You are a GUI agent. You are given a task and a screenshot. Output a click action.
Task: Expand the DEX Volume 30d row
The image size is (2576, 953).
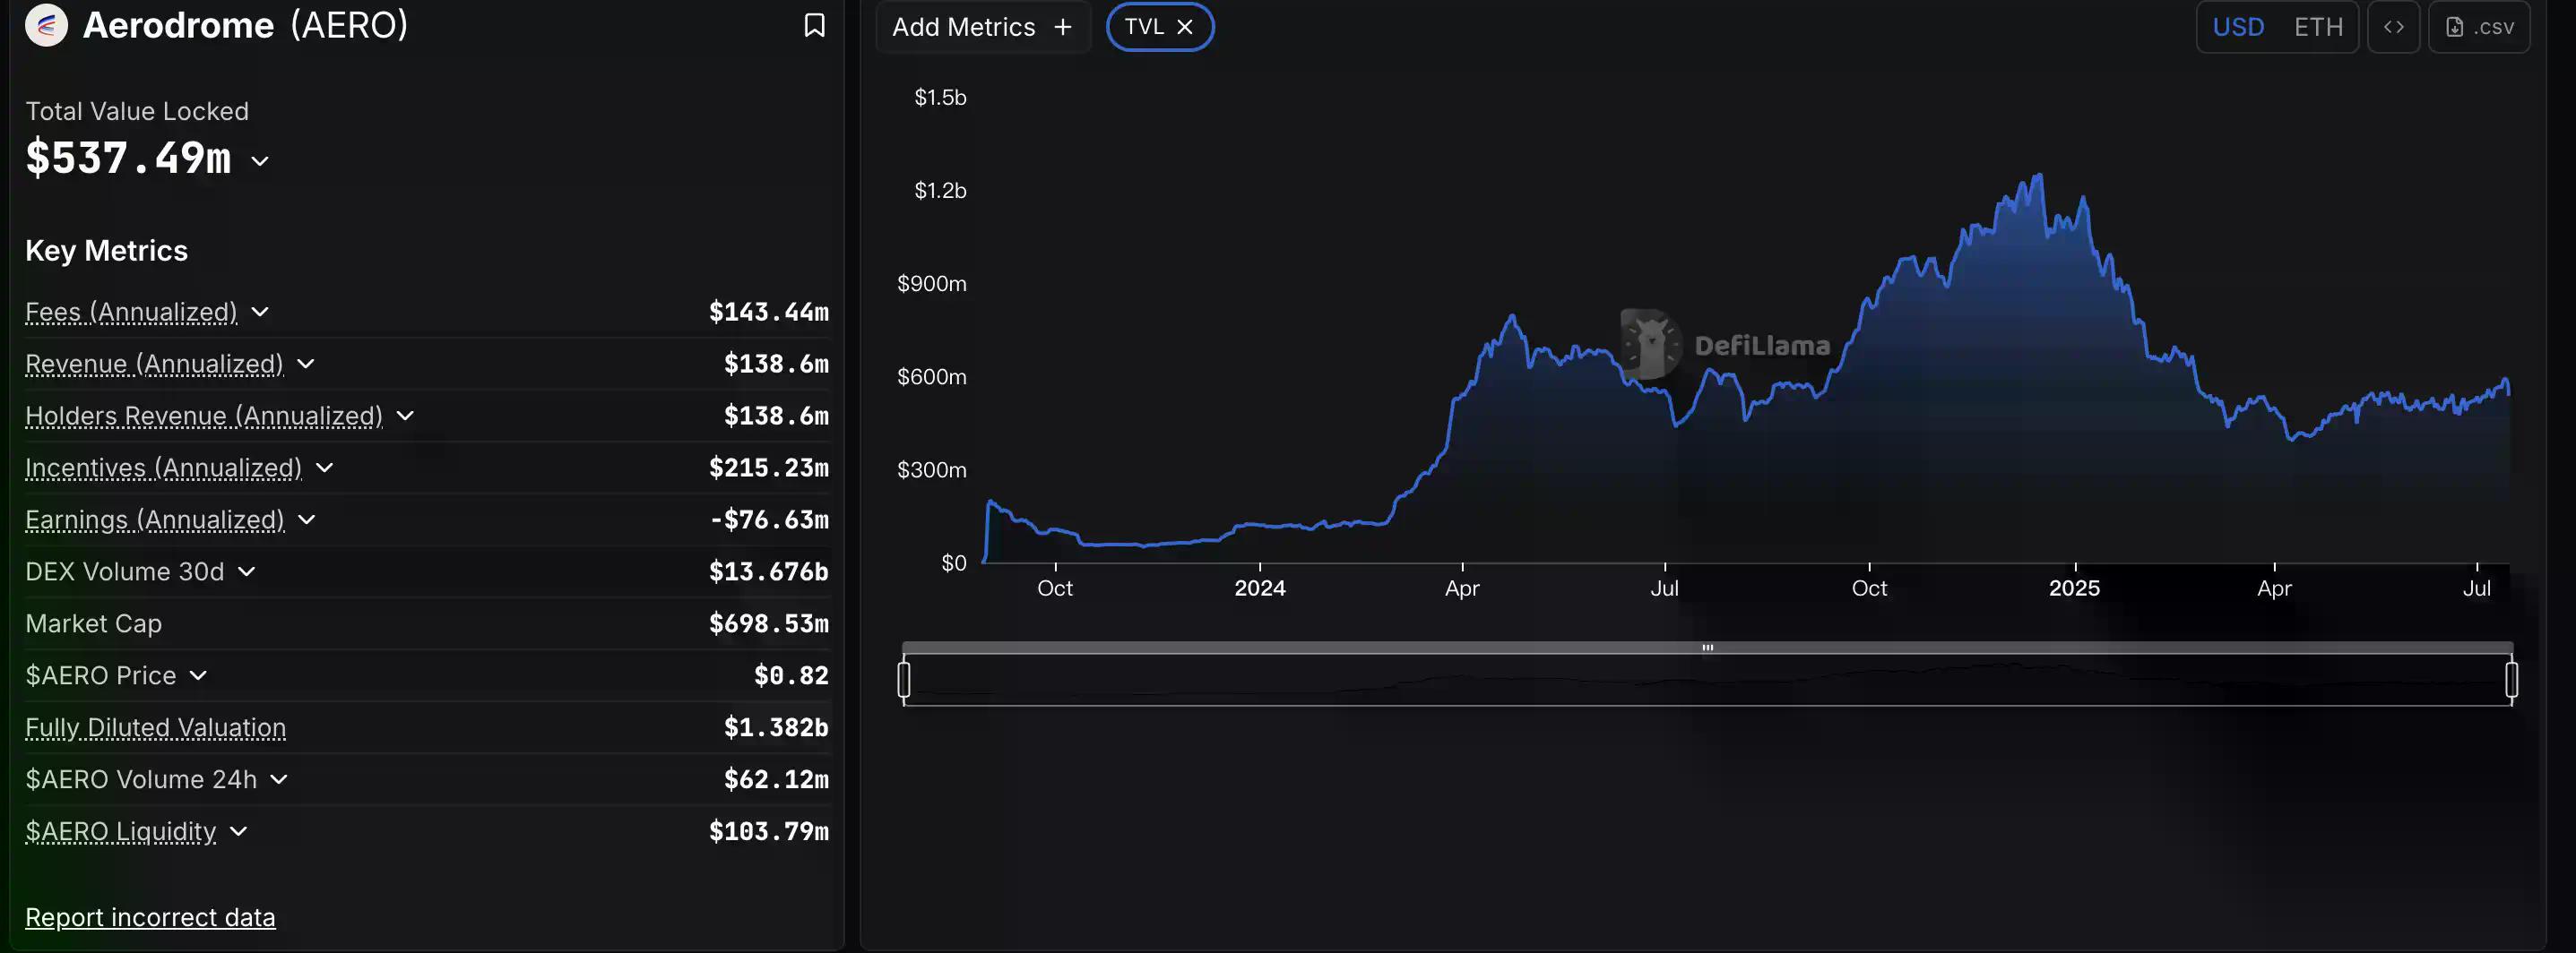pyautogui.click(x=247, y=571)
